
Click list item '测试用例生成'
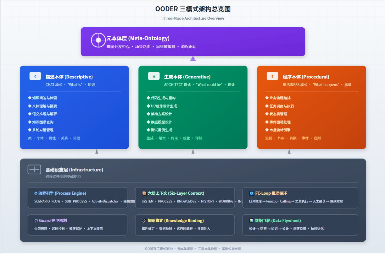click(x=159, y=130)
